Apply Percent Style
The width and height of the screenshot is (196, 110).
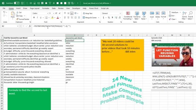(x=109, y=18)
